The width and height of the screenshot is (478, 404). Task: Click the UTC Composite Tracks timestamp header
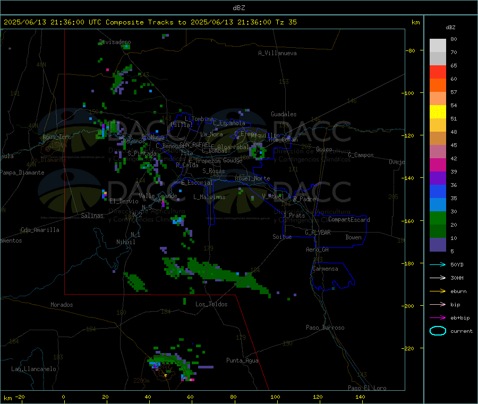[x=150, y=22]
